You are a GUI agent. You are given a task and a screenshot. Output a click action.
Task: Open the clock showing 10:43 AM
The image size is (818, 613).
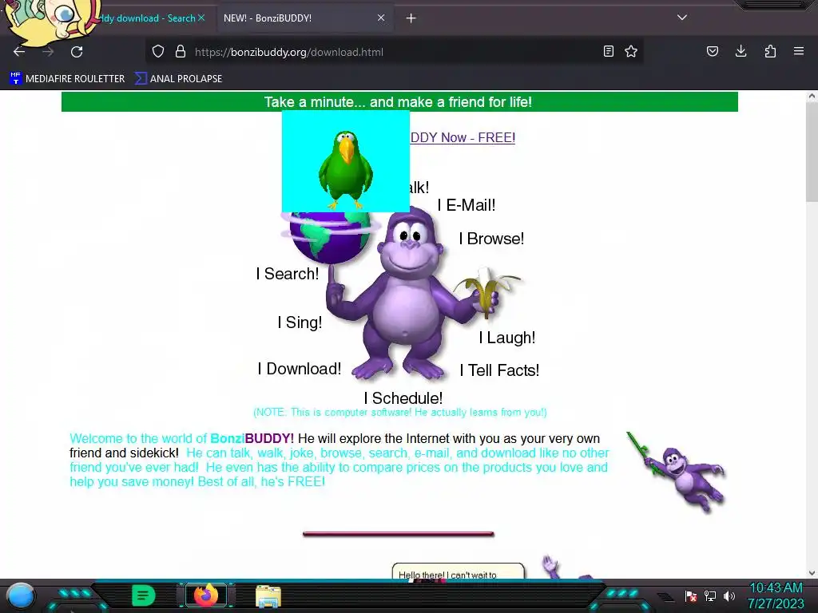(x=776, y=595)
